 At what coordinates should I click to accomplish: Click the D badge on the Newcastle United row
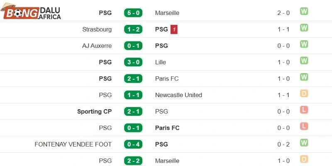pyautogui.click(x=304, y=94)
